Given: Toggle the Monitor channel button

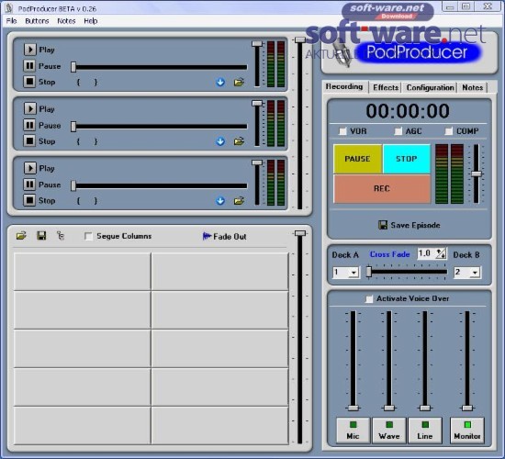Looking at the screenshot, I should coord(467,431).
